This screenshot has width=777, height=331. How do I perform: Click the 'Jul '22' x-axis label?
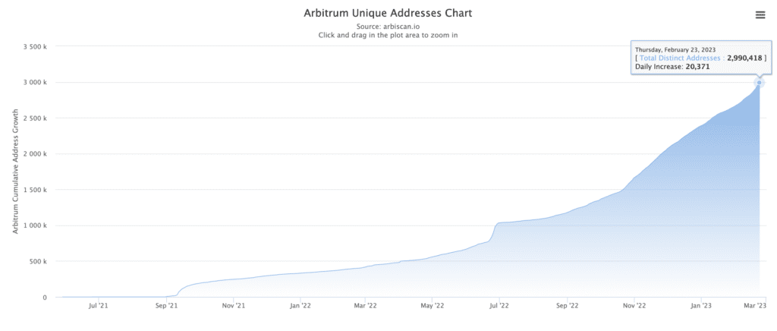tap(499, 307)
